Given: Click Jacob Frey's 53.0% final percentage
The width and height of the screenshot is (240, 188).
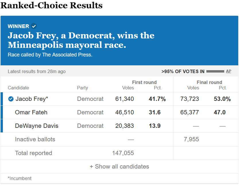Looking at the screenshot, I should (x=222, y=99).
